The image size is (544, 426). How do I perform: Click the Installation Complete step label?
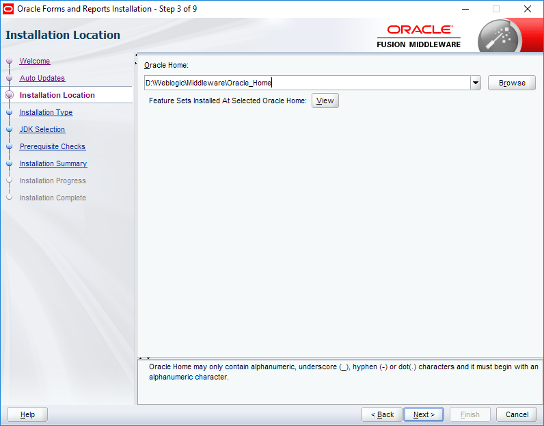pos(53,198)
